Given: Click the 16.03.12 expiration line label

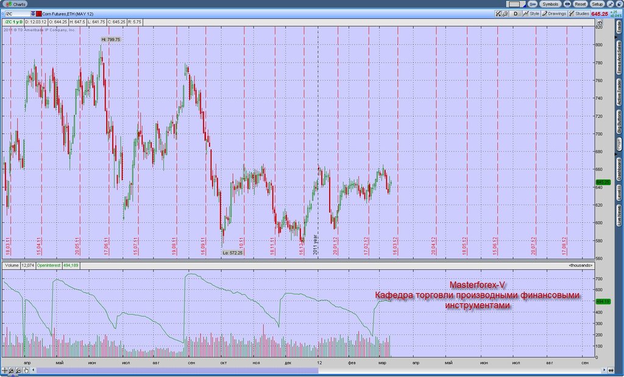Looking at the screenshot, I should [x=395, y=247].
